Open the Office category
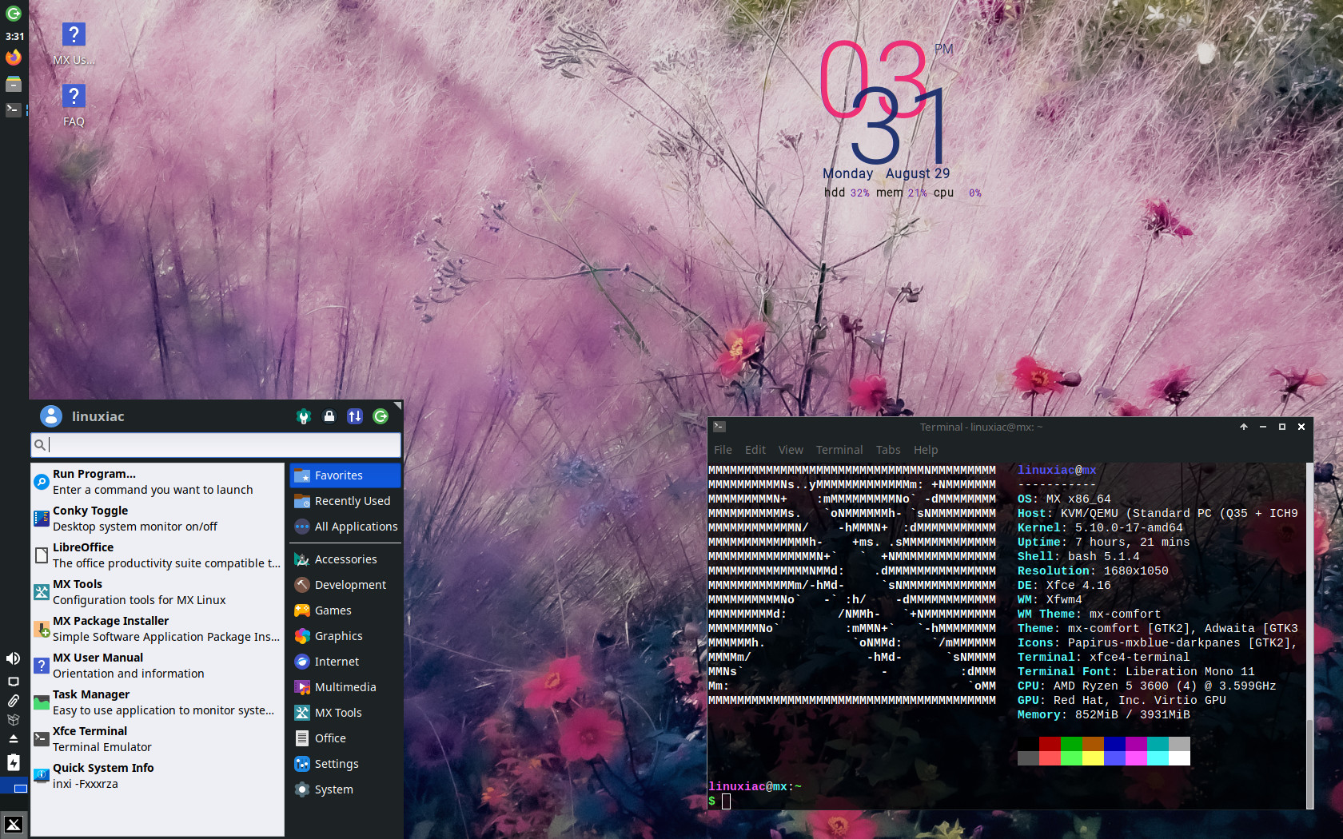 pos(345,738)
